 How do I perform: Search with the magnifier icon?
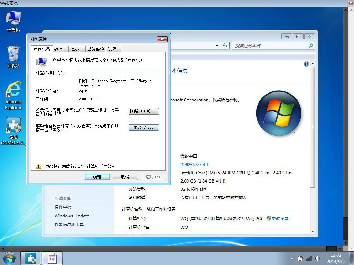[x=311, y=46]
